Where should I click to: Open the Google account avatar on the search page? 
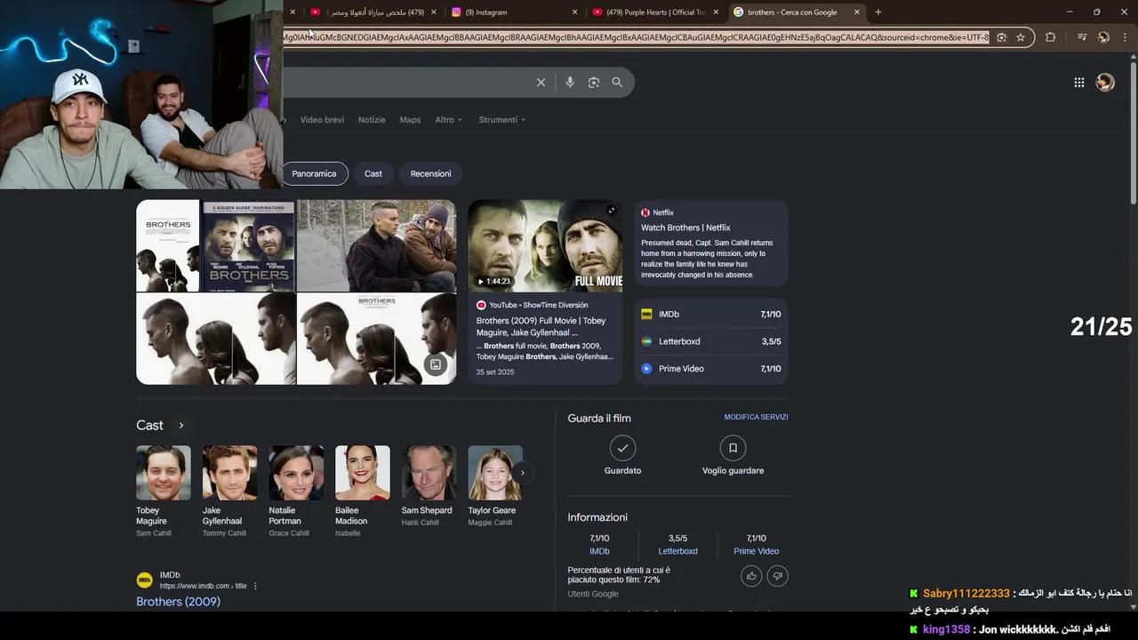(x=1105, y=83)
